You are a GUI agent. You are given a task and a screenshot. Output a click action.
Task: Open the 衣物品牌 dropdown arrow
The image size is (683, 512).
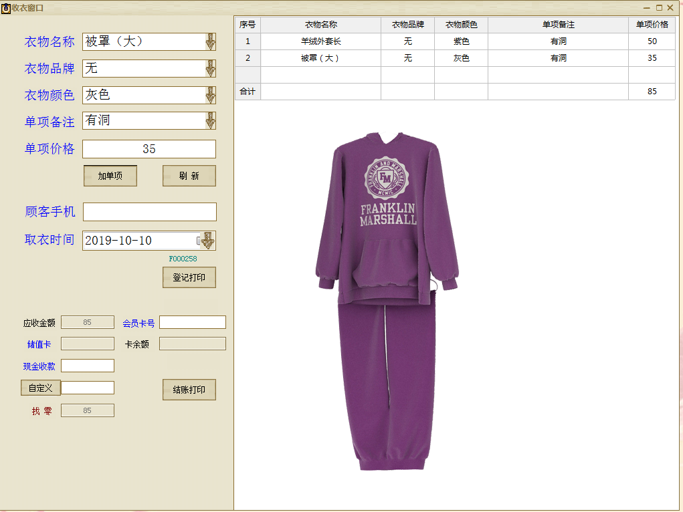click(211, 68)
